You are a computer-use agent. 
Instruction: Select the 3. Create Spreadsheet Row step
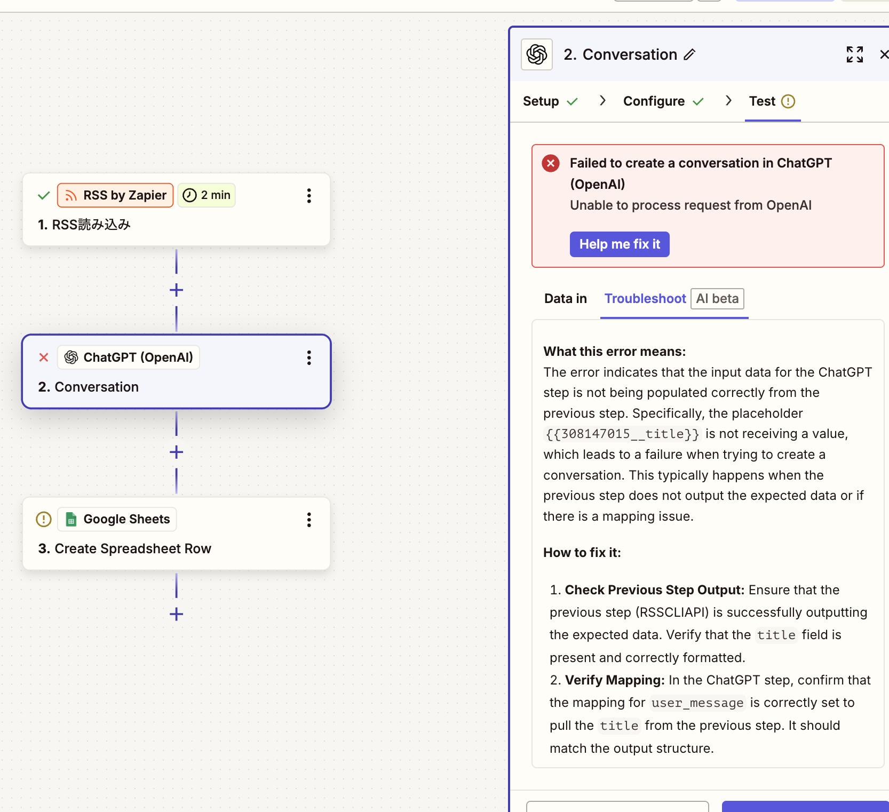pyautogui.click(x=176, y=534)
